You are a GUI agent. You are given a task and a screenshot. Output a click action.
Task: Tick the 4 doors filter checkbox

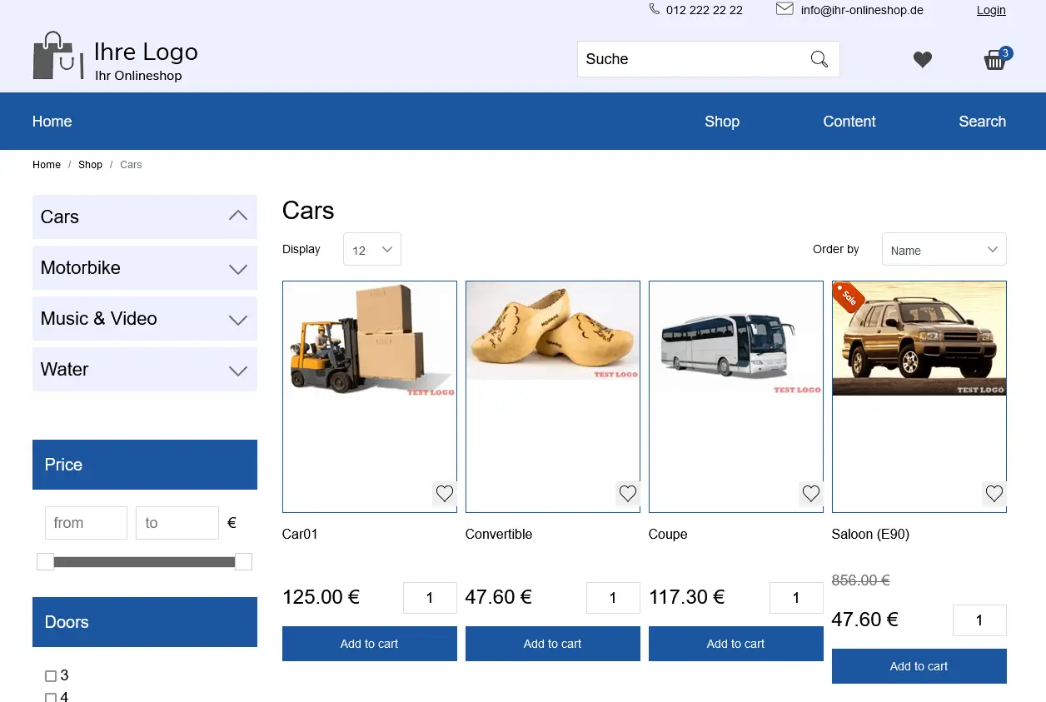[x=51, y=697]
